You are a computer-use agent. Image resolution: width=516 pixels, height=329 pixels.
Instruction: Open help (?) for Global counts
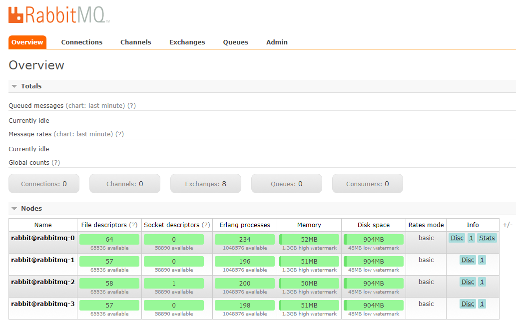(55, 163)
